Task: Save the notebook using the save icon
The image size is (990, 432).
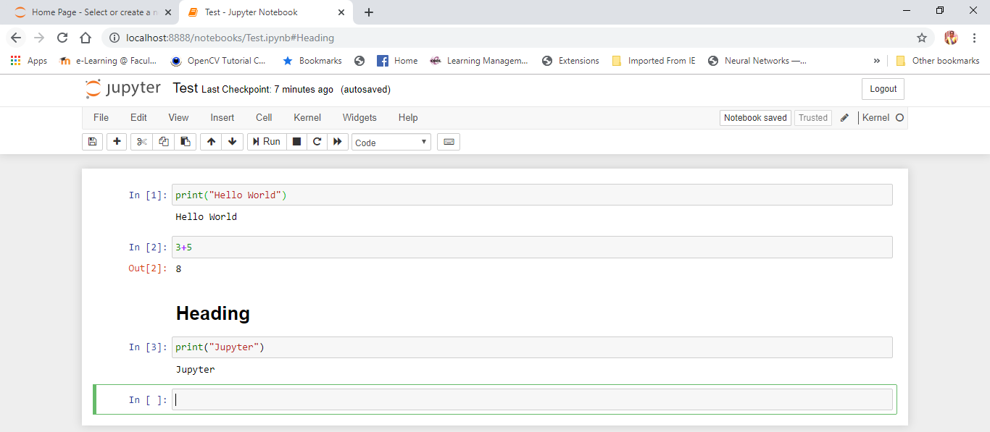Action: 92,141
